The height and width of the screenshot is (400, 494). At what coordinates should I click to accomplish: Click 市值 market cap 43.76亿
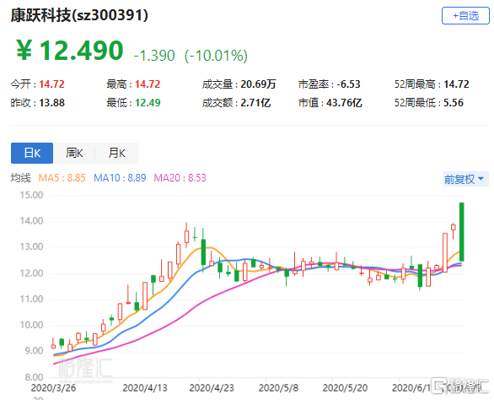[x=344, y=103]
